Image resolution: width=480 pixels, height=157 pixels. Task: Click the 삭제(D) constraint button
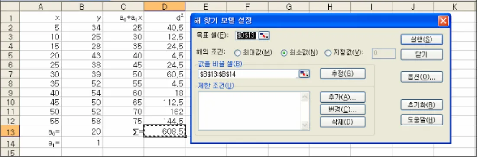pyautogui.click(x=343, y=122)
